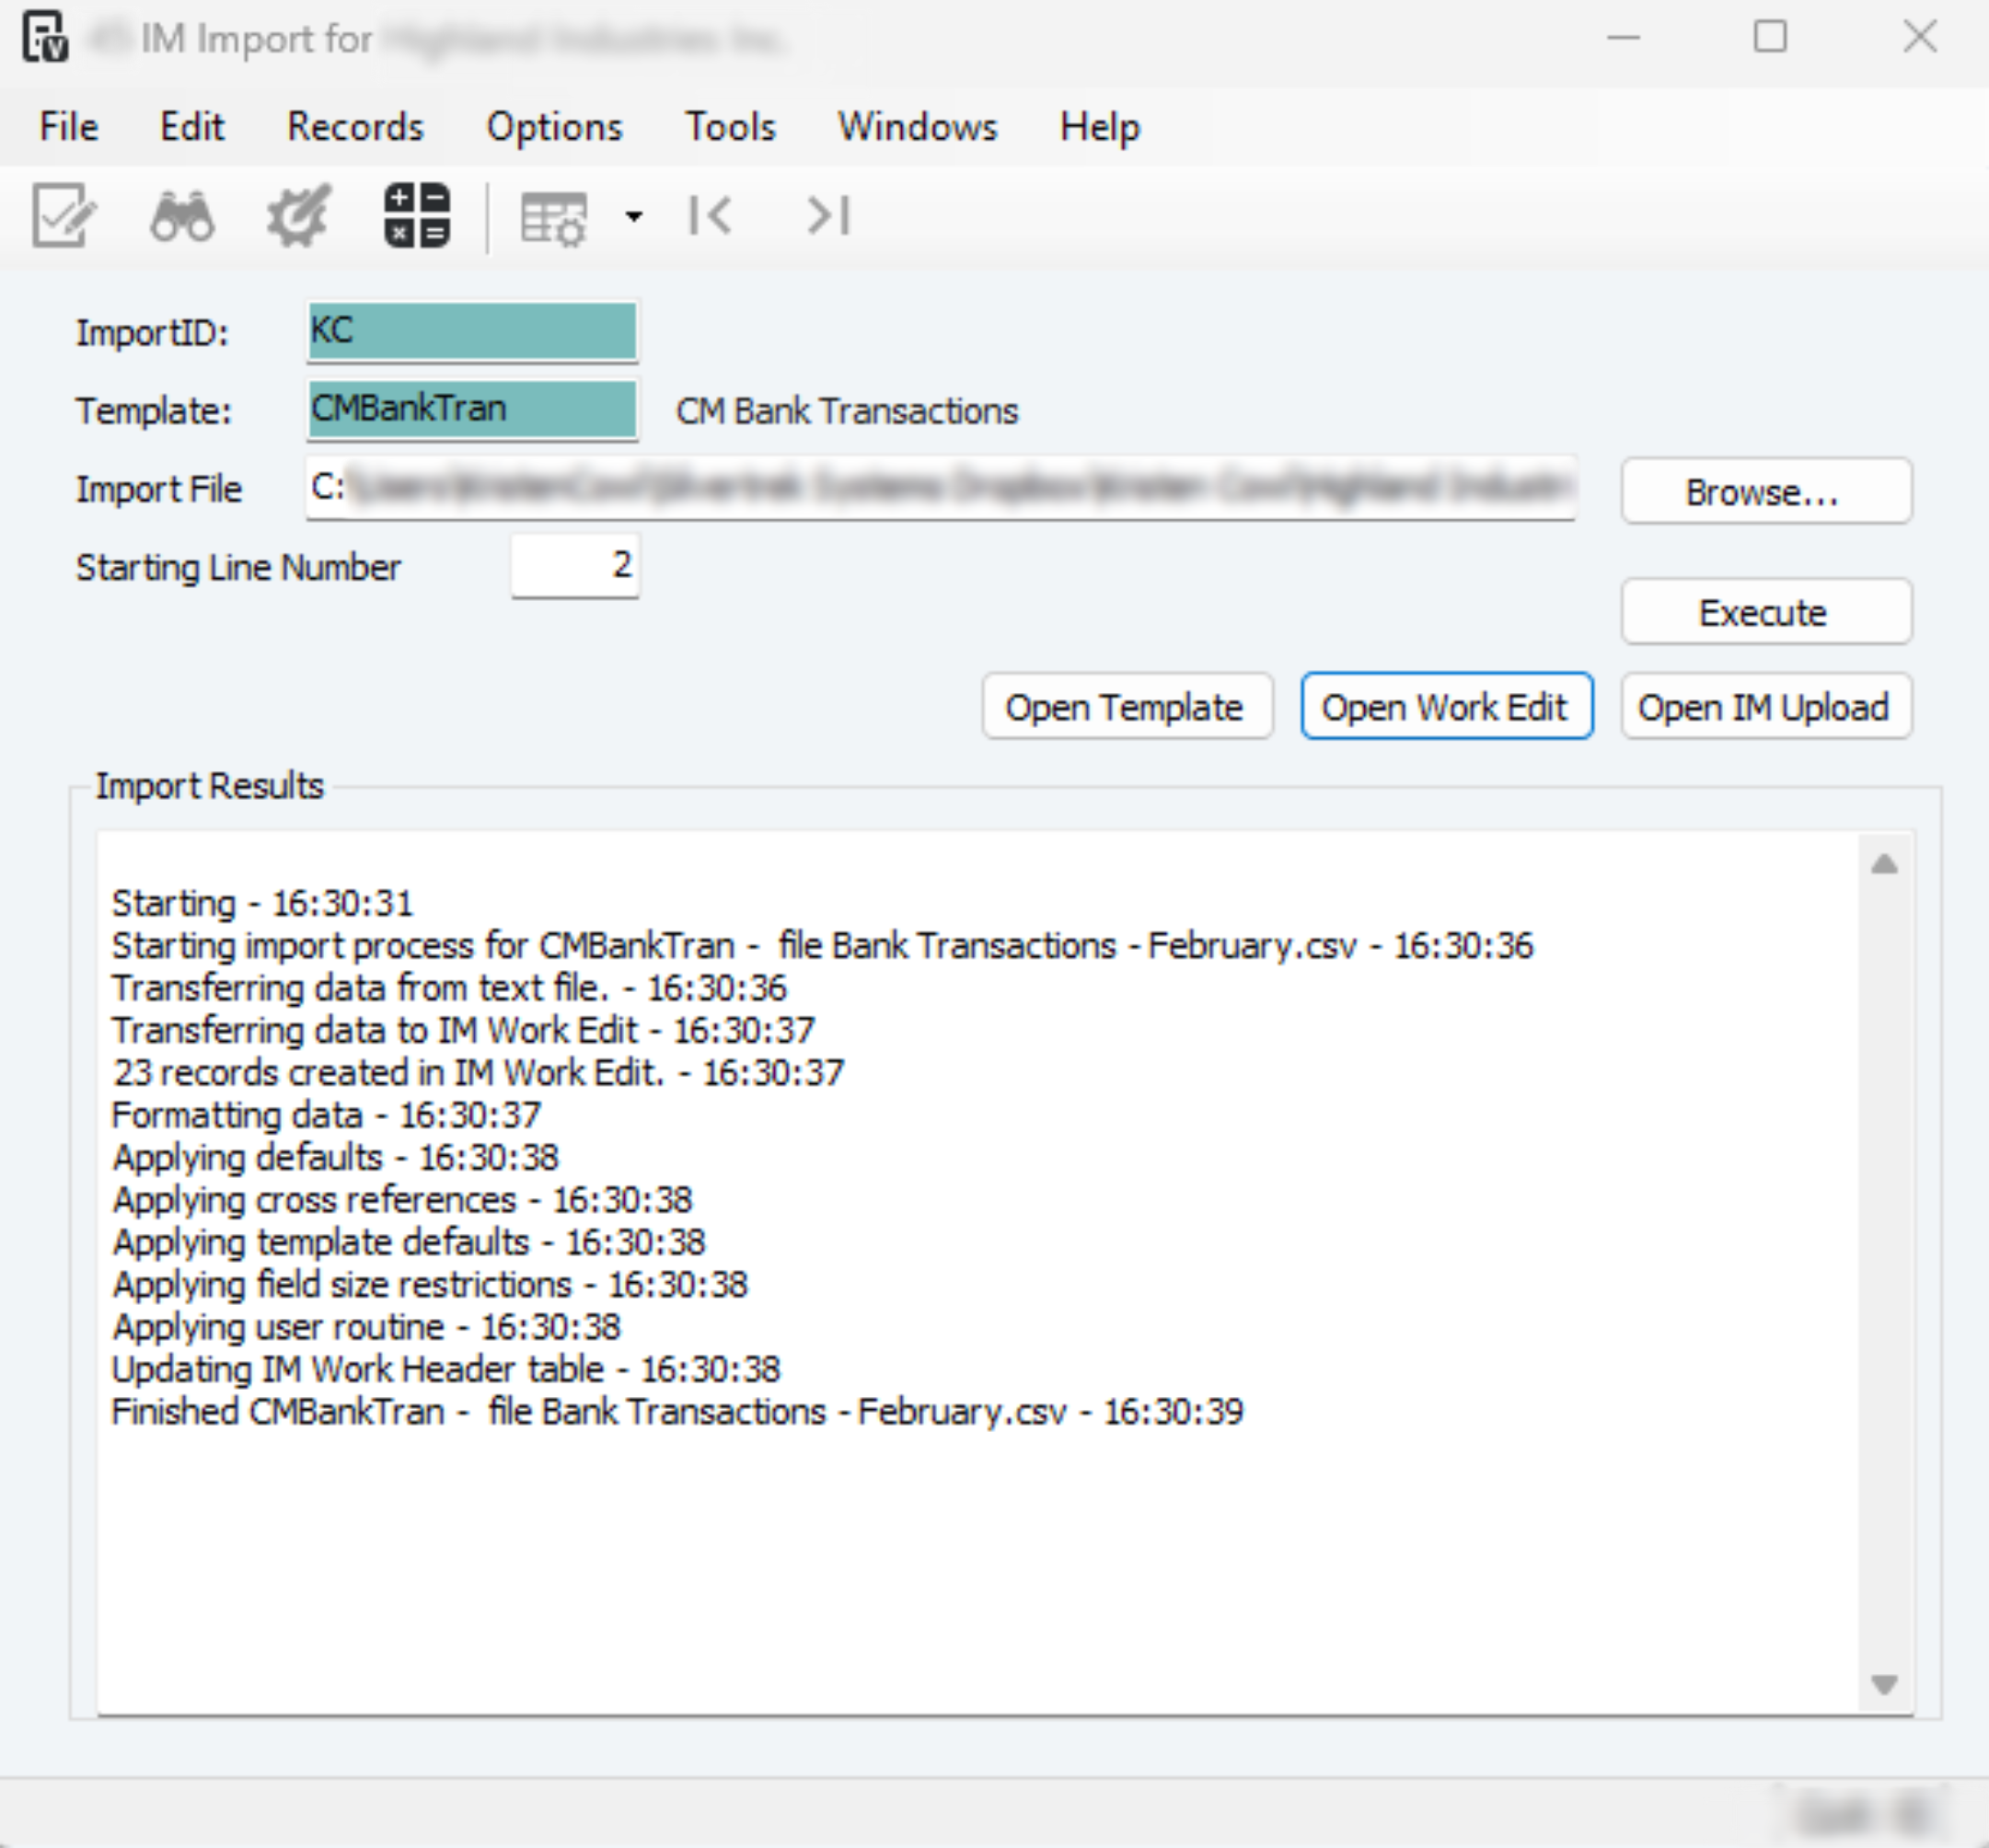Click the Import Results scroll down arrow
This screenshot has width=1989, height=1848.
point(1884,1685)
